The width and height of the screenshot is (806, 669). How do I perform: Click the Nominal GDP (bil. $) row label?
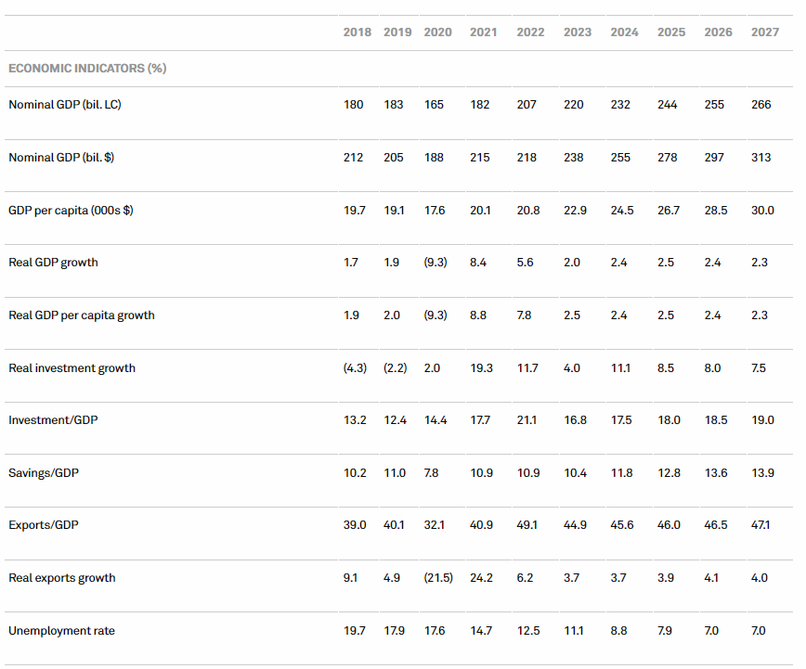[x=61, y=158]
